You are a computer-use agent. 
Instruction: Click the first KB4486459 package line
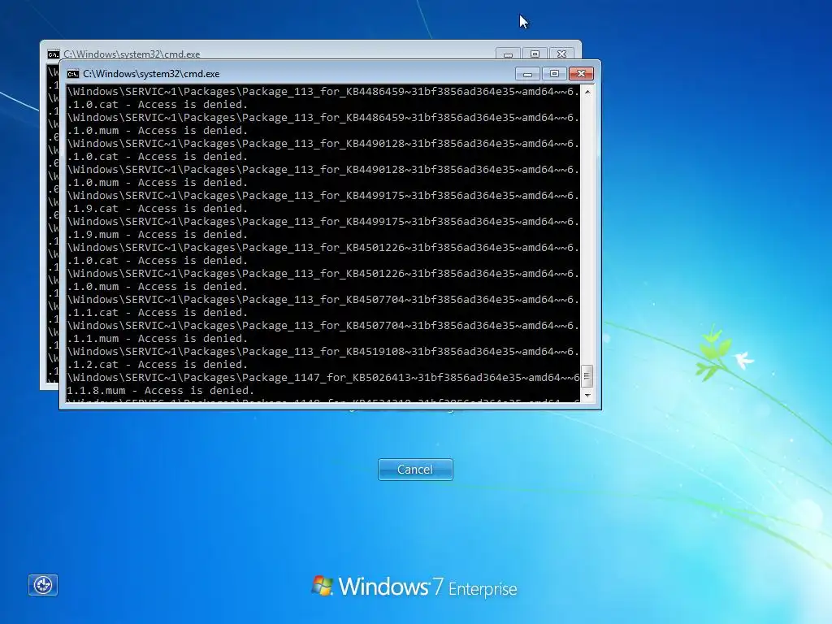(323, 91)
